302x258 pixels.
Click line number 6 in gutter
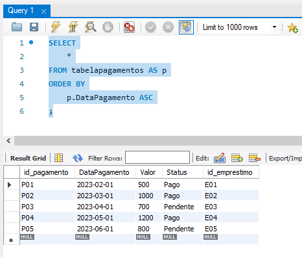click(21, 111)
